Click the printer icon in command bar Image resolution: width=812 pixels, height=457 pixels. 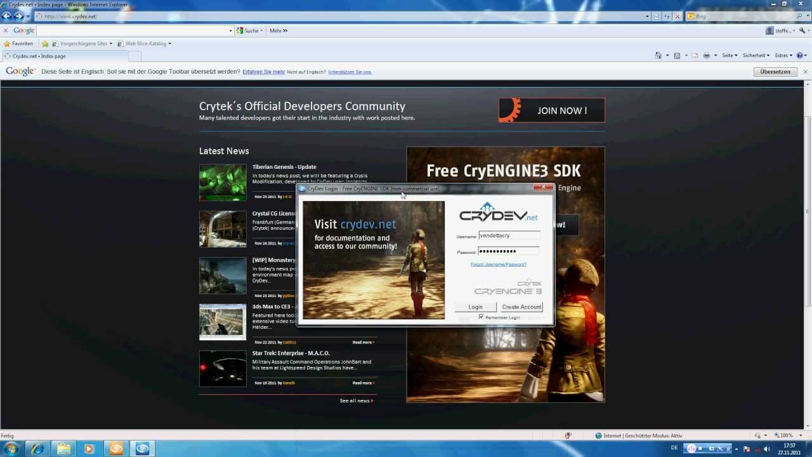[x=707, y=55]
